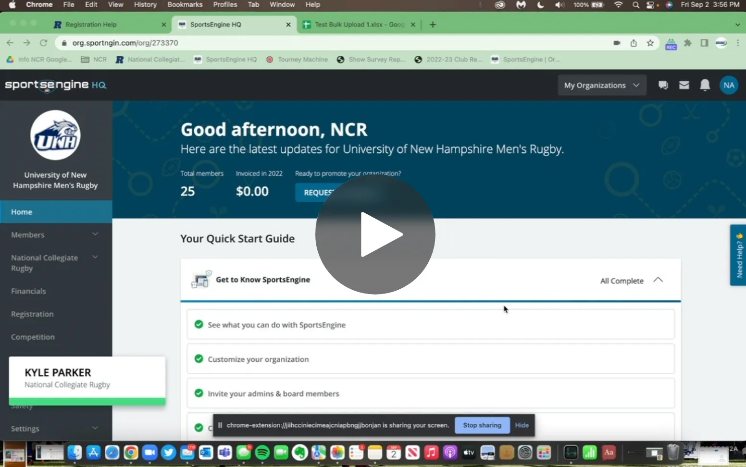
Task: Click the Spotlight search icon in menu bar
Action: point(636,5)
